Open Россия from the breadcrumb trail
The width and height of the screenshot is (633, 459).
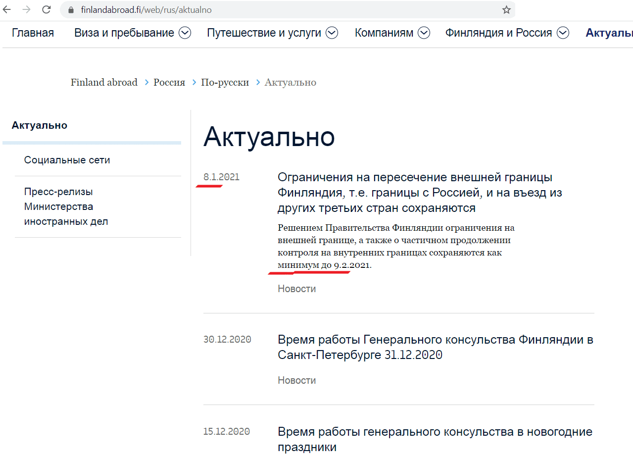point(169,82)
